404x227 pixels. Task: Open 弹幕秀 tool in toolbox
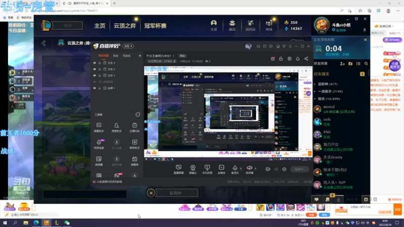pyautogui.click(x=134, y=161)
